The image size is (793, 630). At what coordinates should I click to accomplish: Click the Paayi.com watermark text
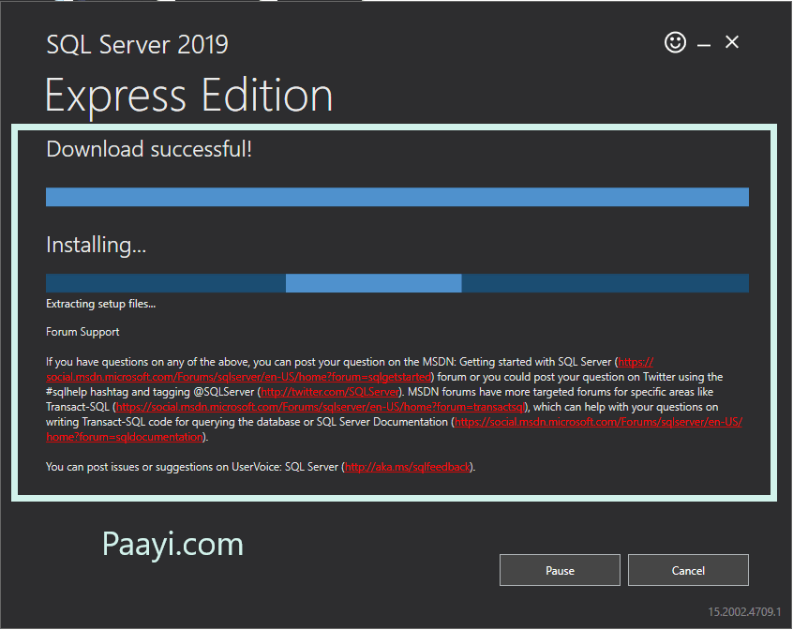coord(172,544)
